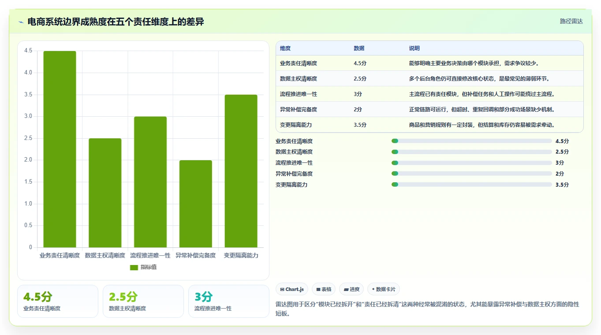Click the 4.5分 value in table

[360, 63]
